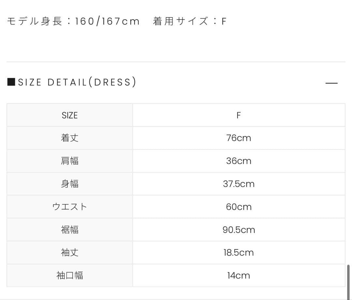This screenshot has width=352, height=300.
Task: Click the 着丈 row label
Action: [70, 138]
